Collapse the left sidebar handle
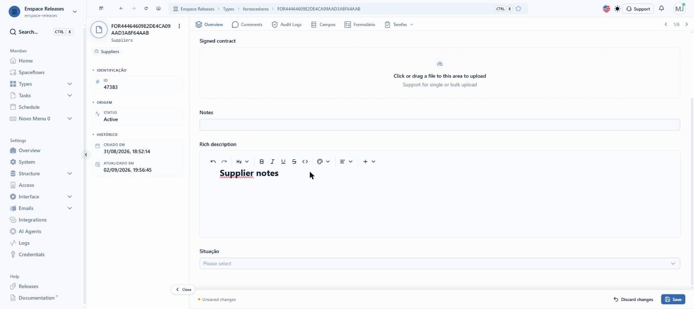This screenshot has width=694, height=309. pos(86,154)
